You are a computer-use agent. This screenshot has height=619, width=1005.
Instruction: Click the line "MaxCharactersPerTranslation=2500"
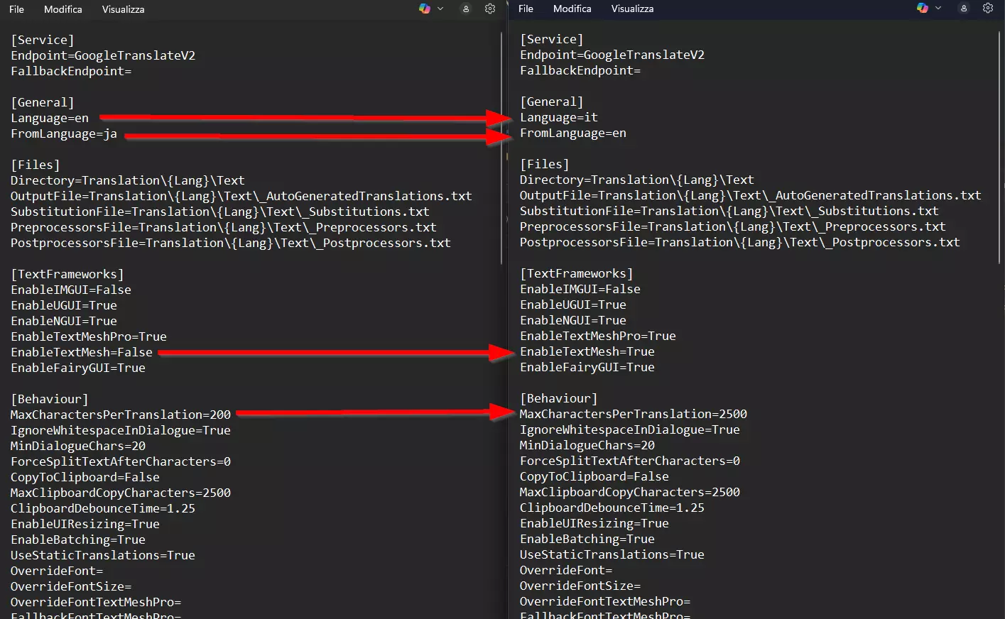[634, 414]
